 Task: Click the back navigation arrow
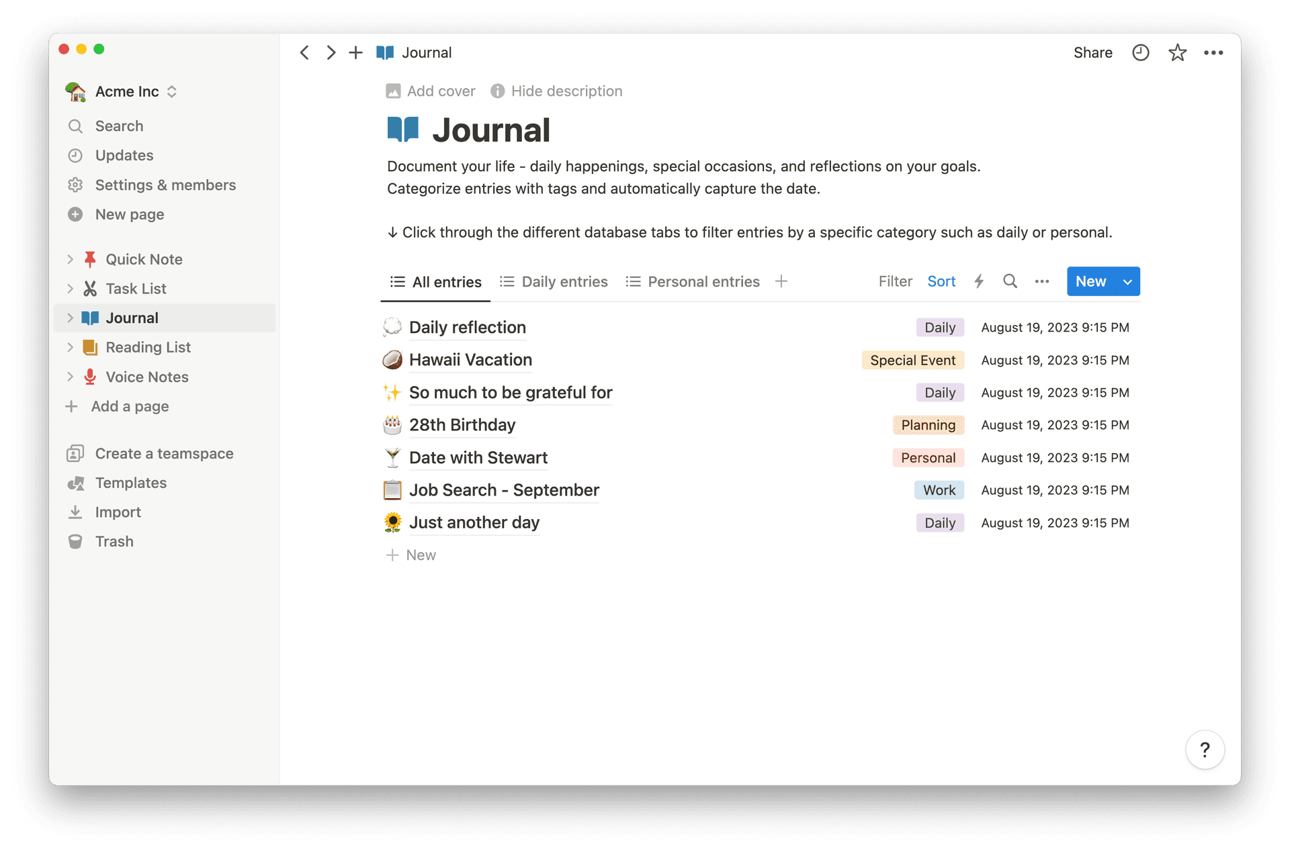[305, 52]
